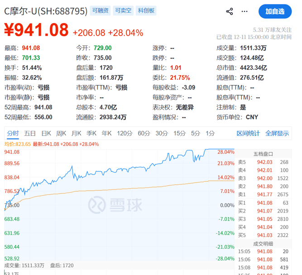The image size is (302, 275).
Task: Click the 买1 row in the order book
Action: click(263, 203)
